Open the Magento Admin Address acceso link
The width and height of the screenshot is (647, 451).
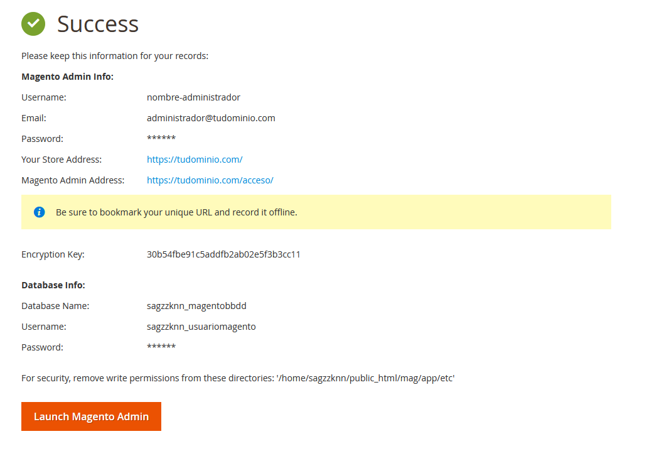pos(210,180)
